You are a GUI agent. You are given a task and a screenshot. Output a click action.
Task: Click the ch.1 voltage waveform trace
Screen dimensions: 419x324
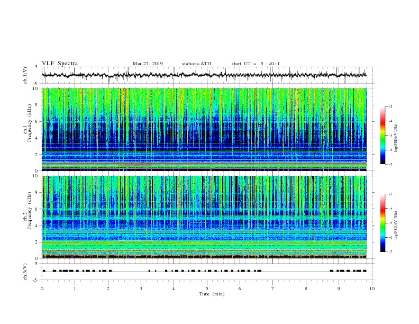coord(204,75)
